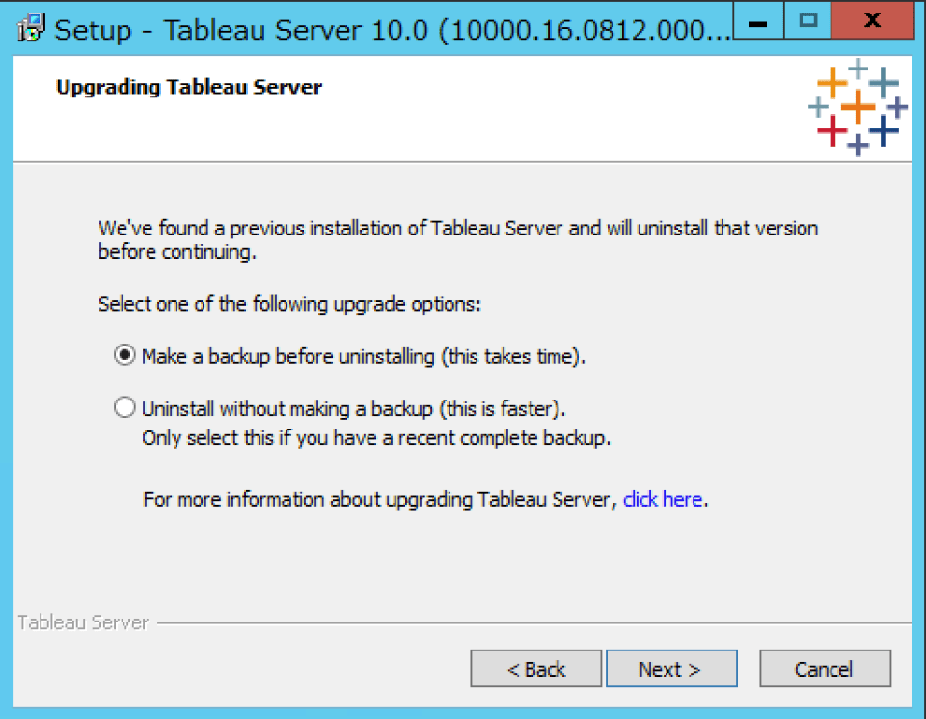Click the 'Upgrading Tableau Server' heading

click(x=188, y=87)
